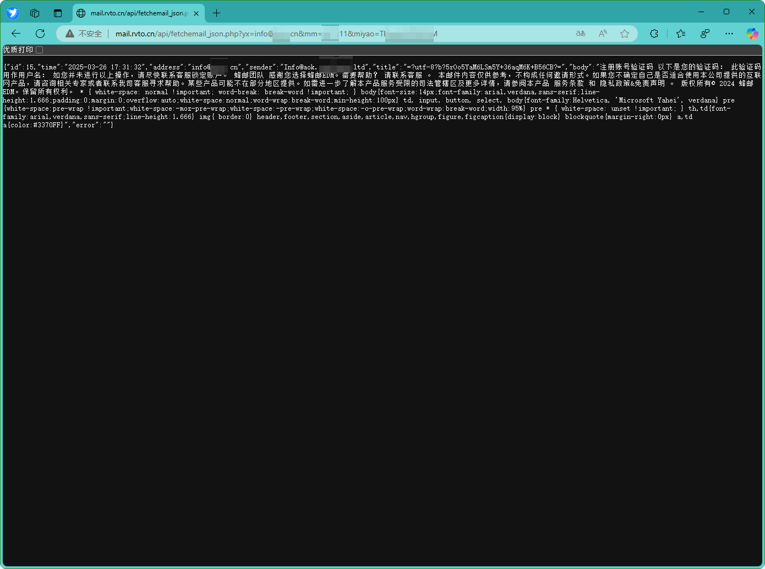Click the blue bird profile avatar
Screen dimensions: 765x569
click(x=12, y=13)
